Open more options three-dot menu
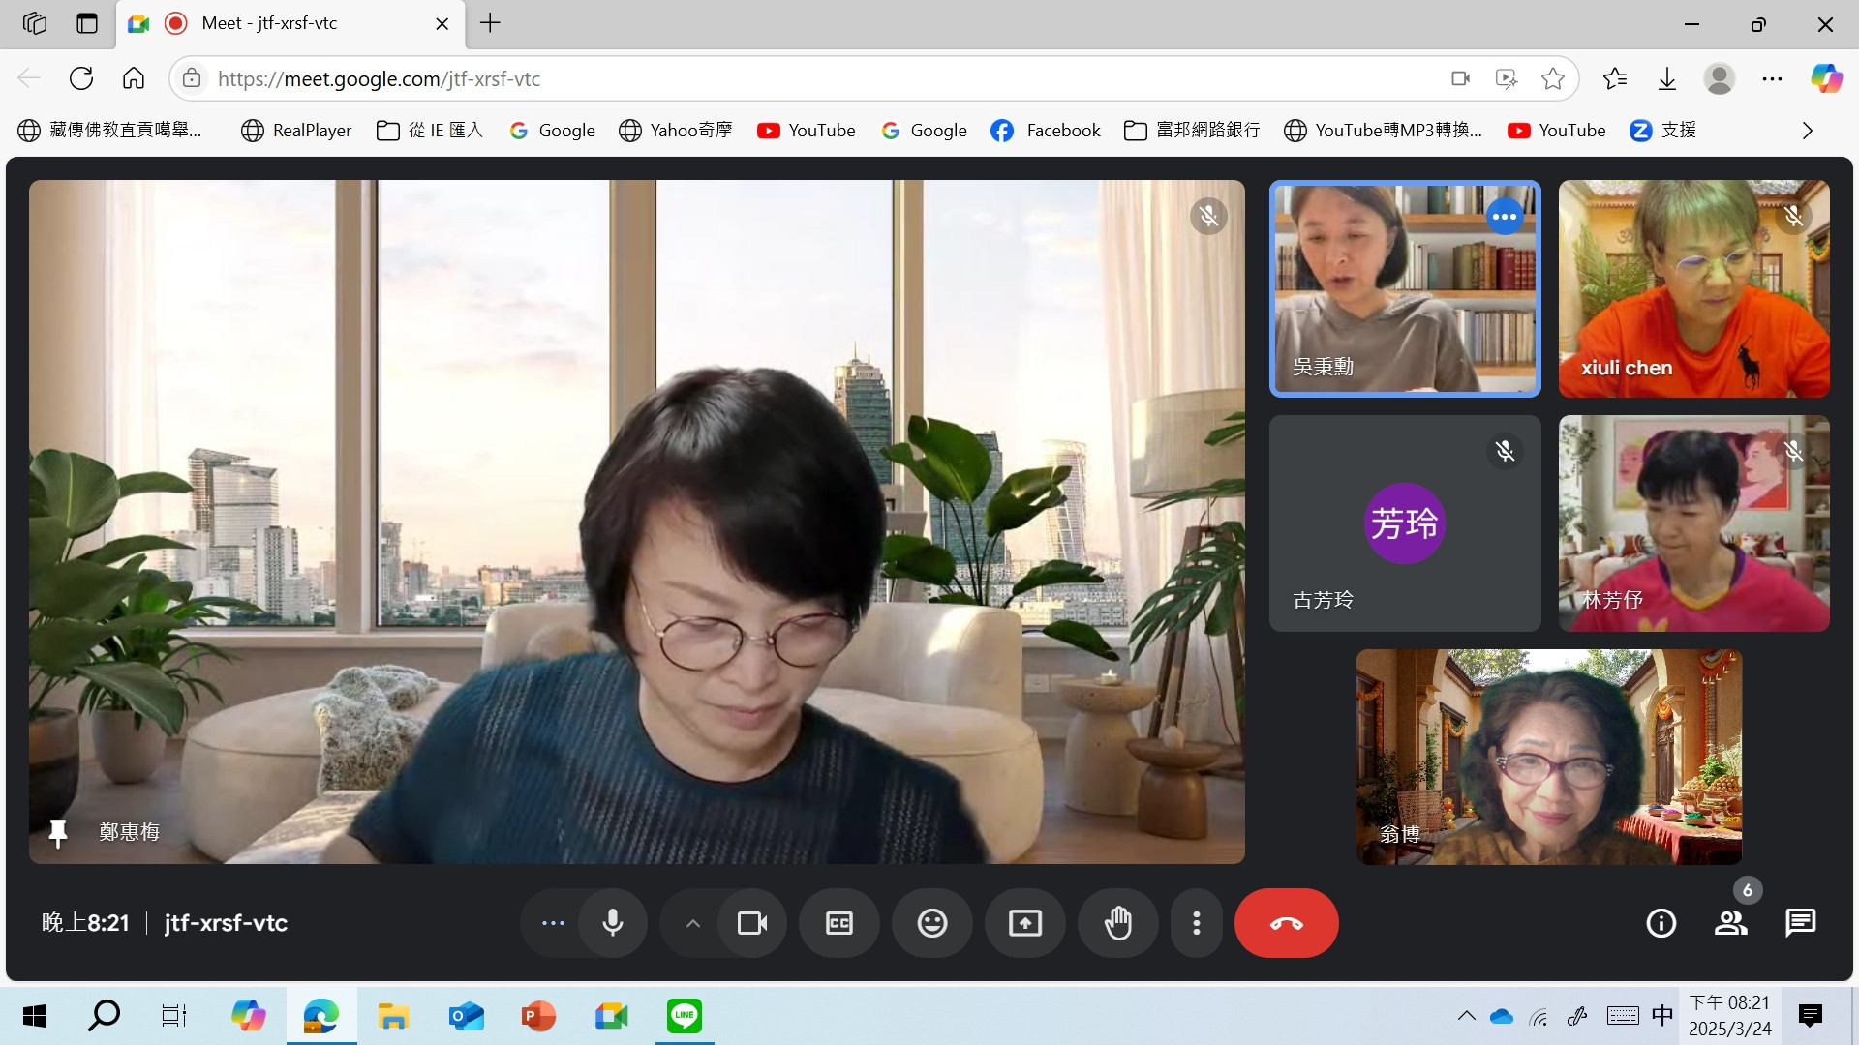Screen dimensions: 1859x1045 pyautogui.click(x=1197, y=923)
